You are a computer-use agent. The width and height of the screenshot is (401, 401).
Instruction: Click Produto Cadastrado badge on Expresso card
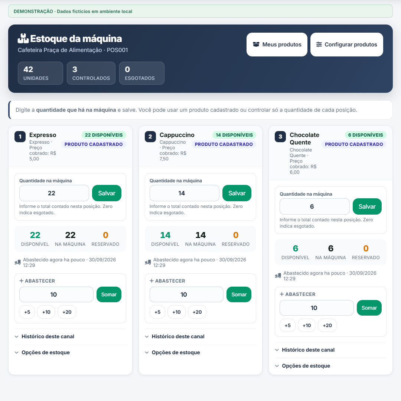(x=94, y=144)
